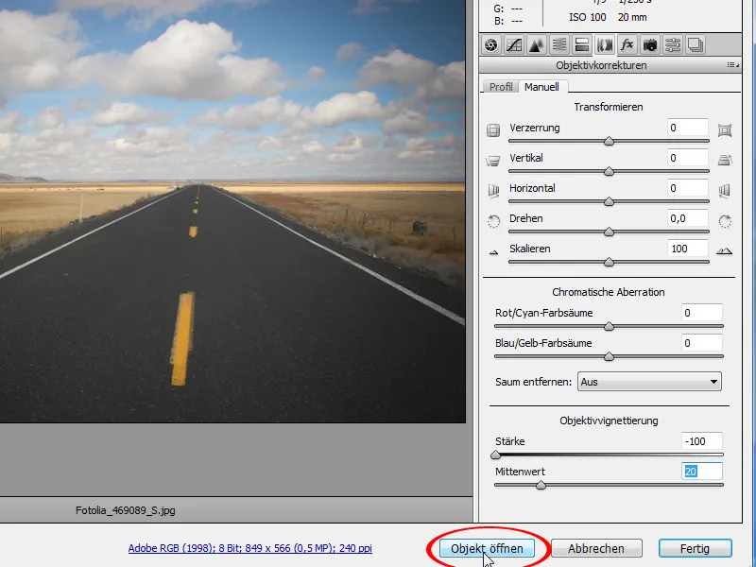Click the Verzerrung value field

(x=688, y=128)
